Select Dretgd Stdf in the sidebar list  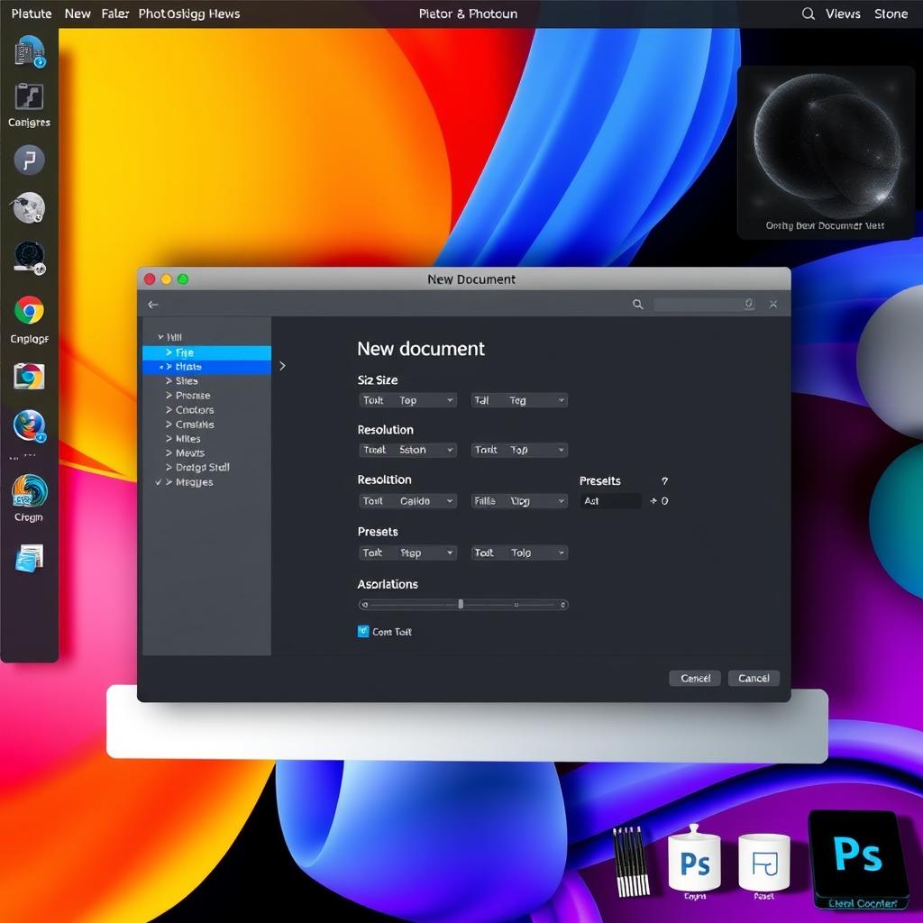coord(202,468)
